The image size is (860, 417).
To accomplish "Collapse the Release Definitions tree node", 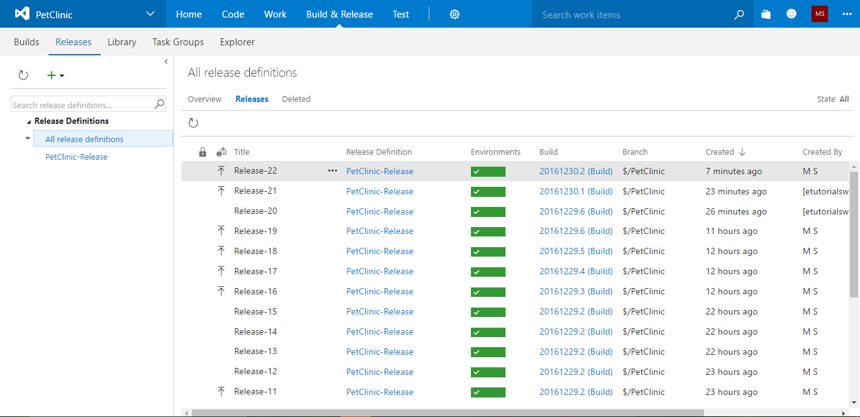I will pos(29,121).
